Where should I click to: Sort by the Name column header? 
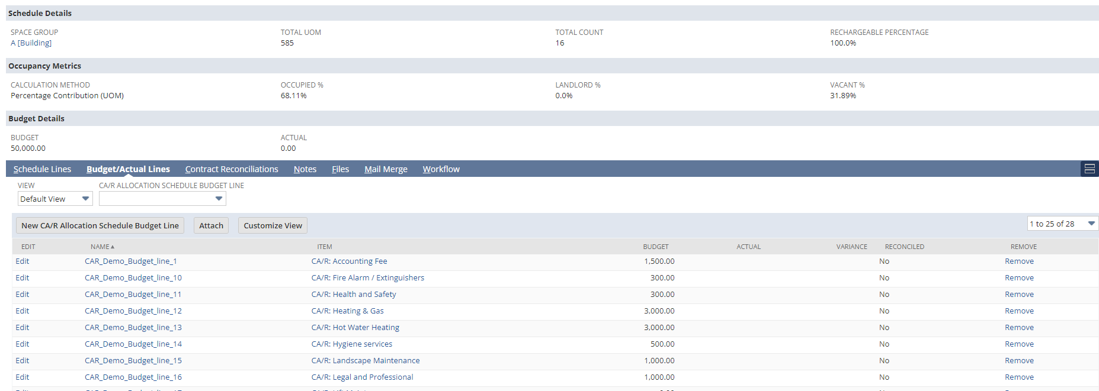[x=102, y=247]
